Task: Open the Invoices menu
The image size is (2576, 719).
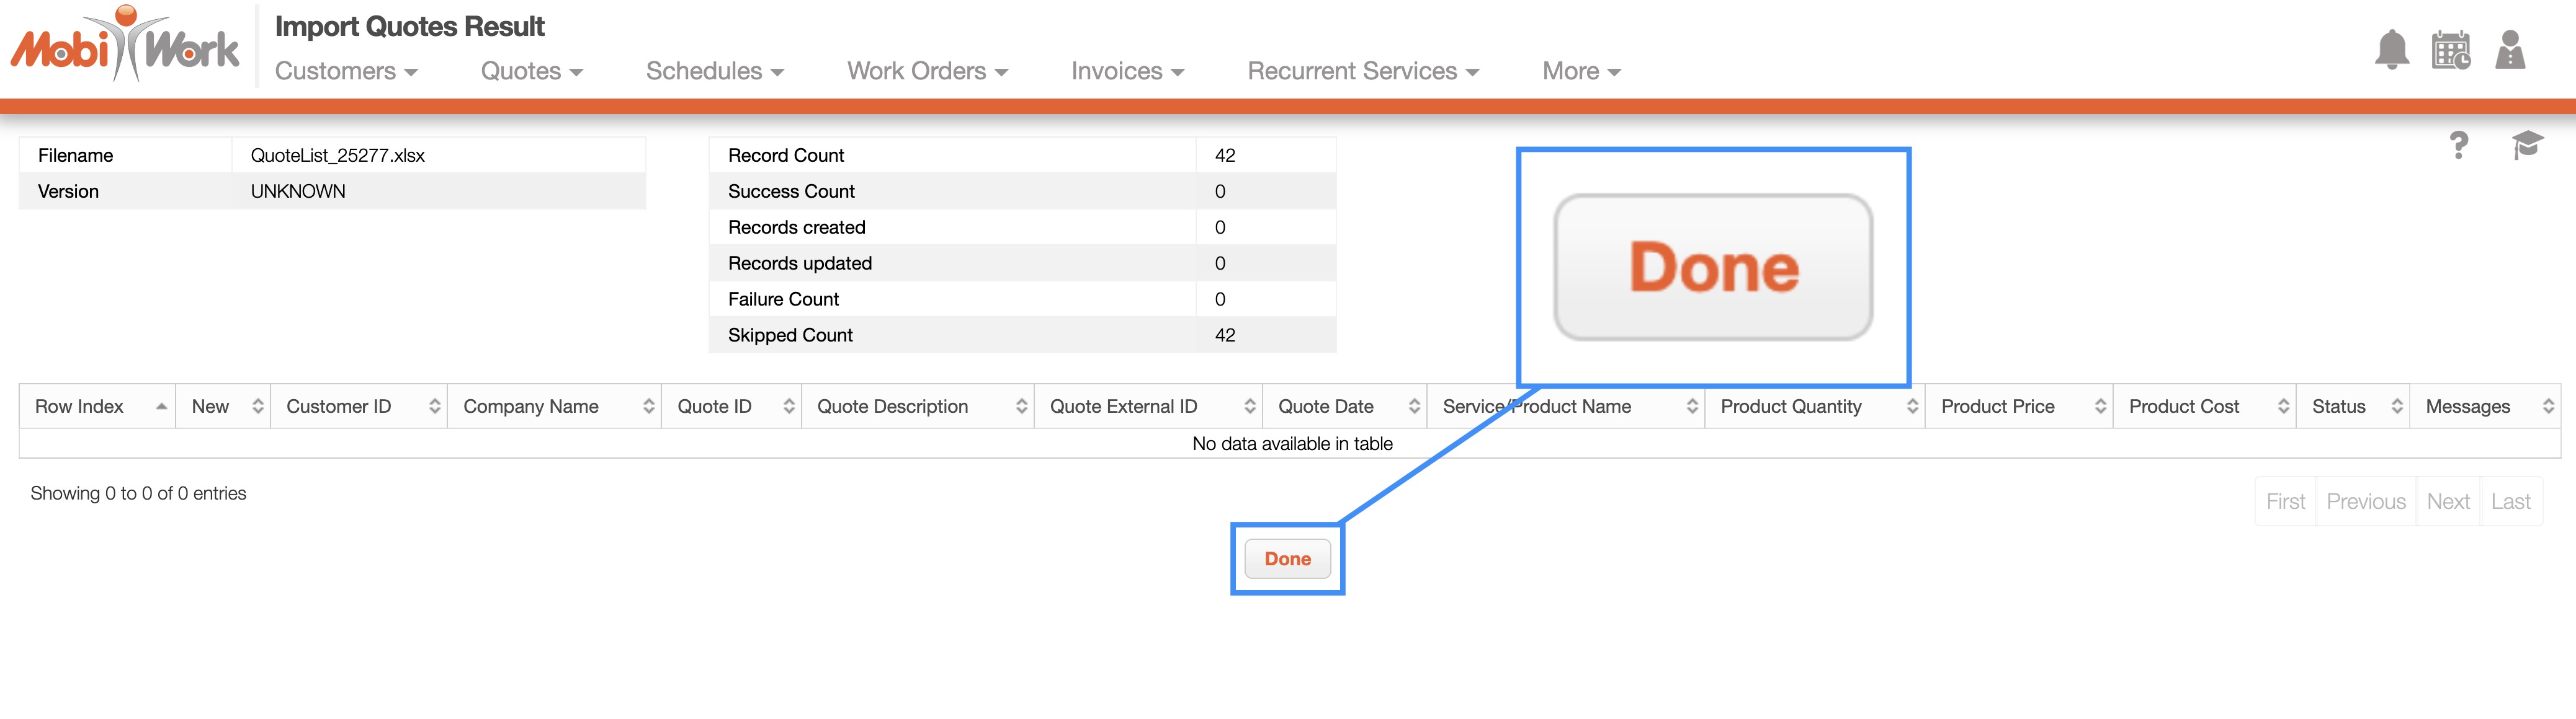Action: (x=1127, y=71)
